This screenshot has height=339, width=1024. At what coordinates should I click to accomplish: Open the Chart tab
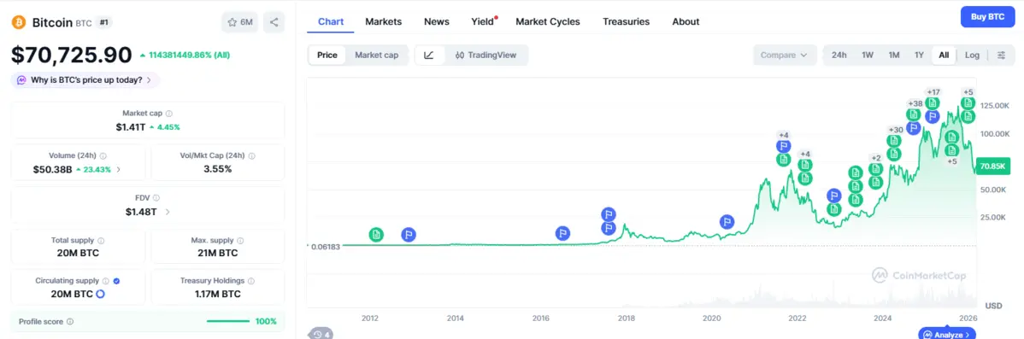pos(331,21)
